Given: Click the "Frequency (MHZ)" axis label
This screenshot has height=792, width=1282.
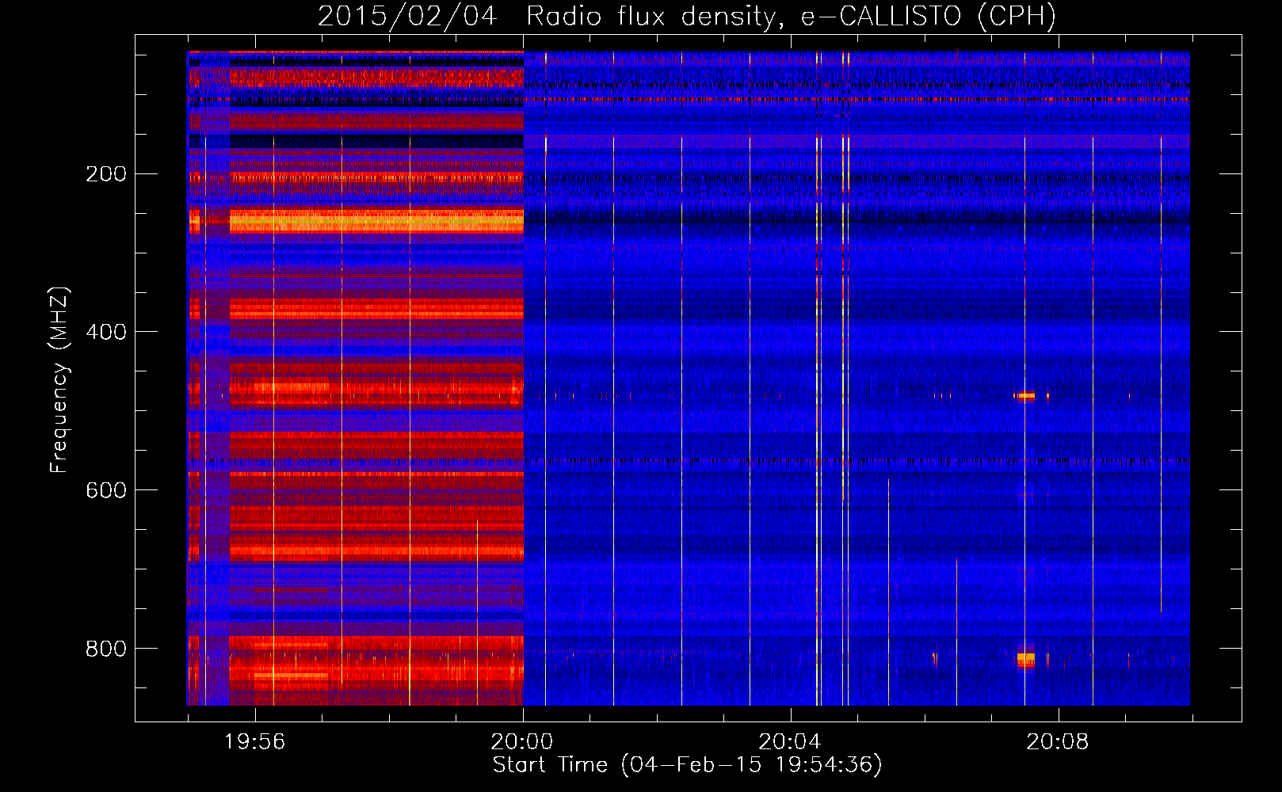Looking at the screenshot, I should (x=59, y=379).
